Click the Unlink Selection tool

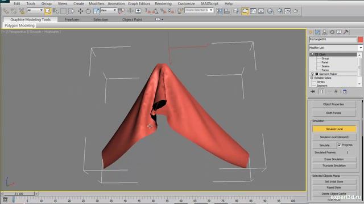14,11
